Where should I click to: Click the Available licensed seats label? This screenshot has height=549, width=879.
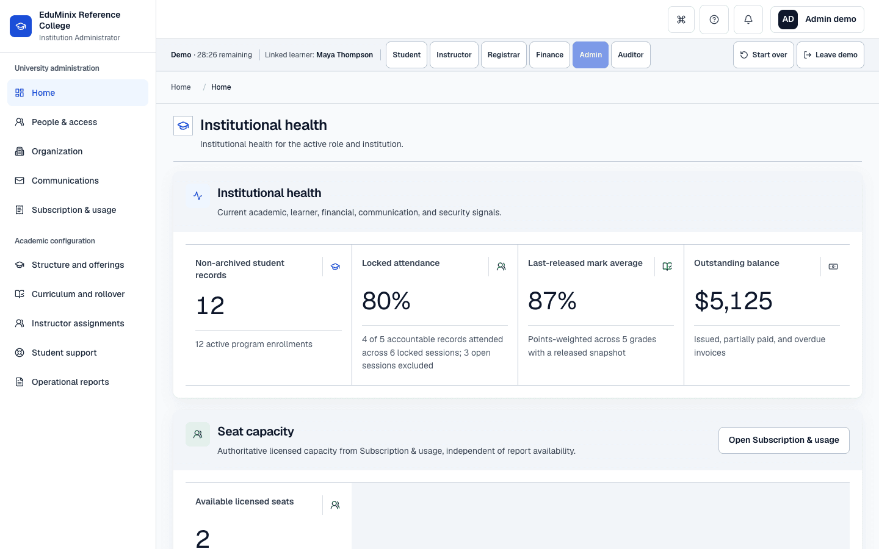pyautogui.click(x=244, y=501)
